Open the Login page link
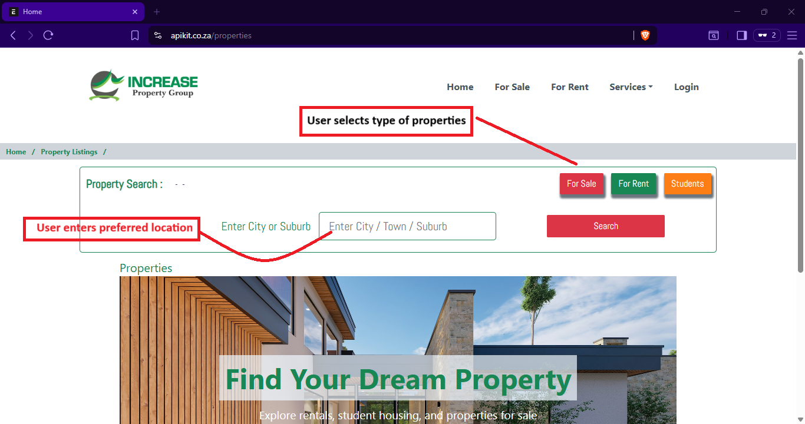Image resolution: width=805 pixels, height=424 pixels. (x=687, y=87)
